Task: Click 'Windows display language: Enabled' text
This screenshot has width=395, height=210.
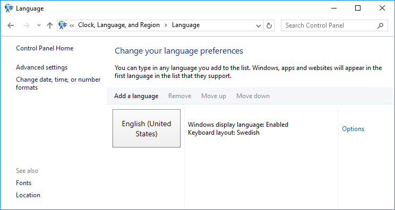Action: (238, 124)
